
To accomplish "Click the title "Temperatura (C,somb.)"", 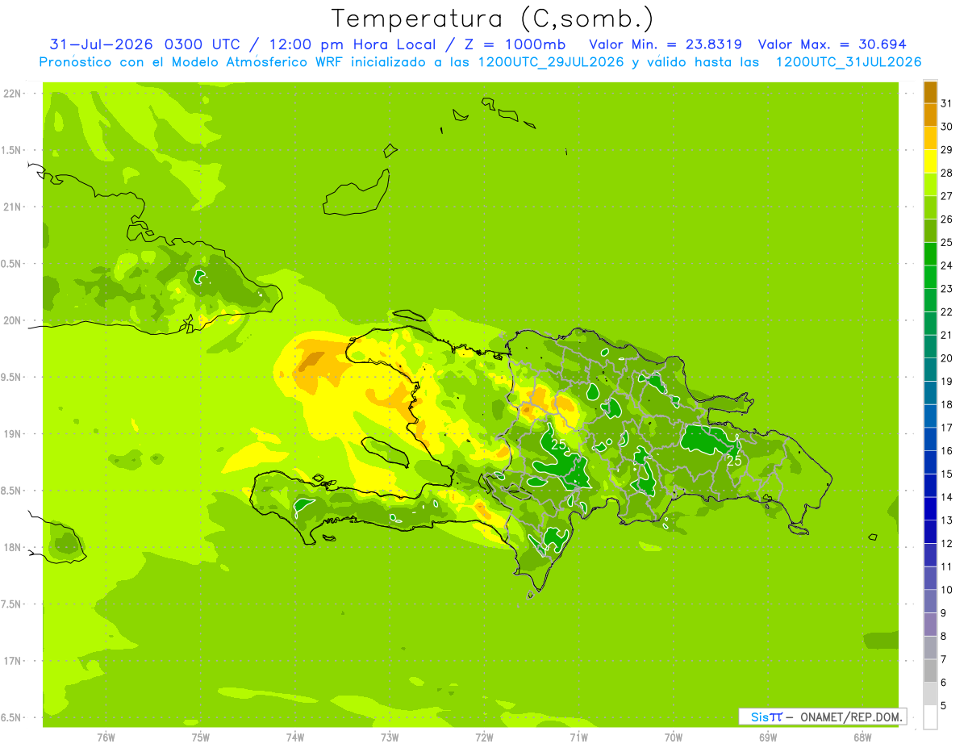I will (x=492, y=19).
